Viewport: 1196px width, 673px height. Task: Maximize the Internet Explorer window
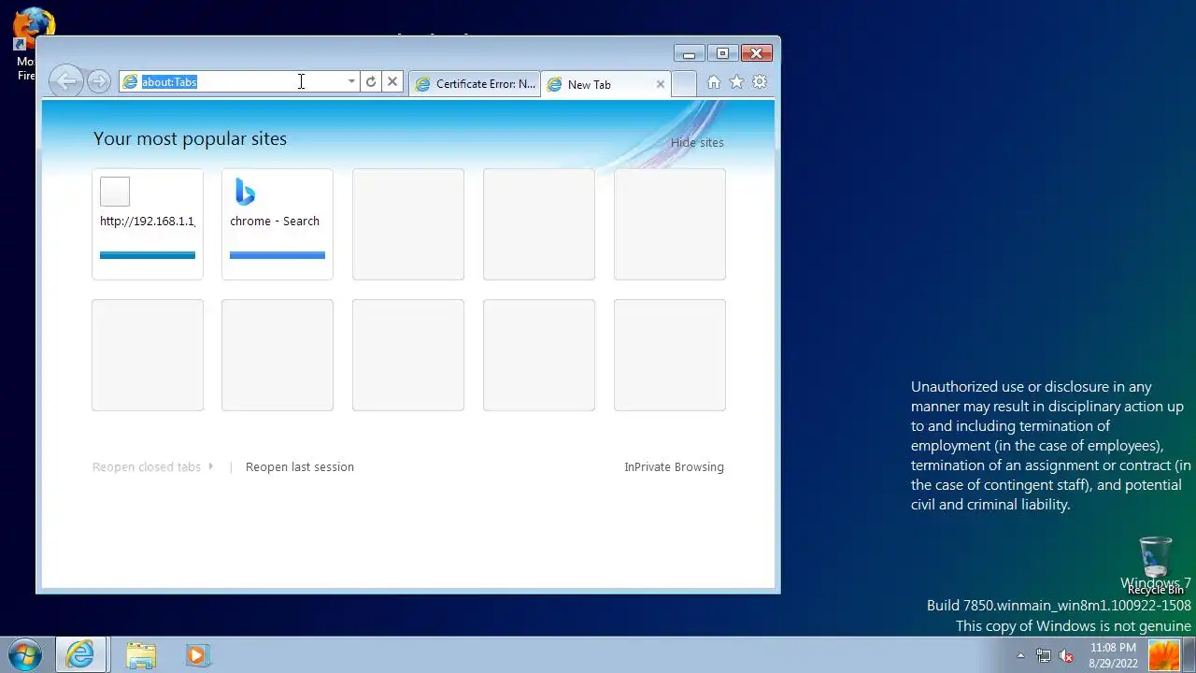[722, 53]
